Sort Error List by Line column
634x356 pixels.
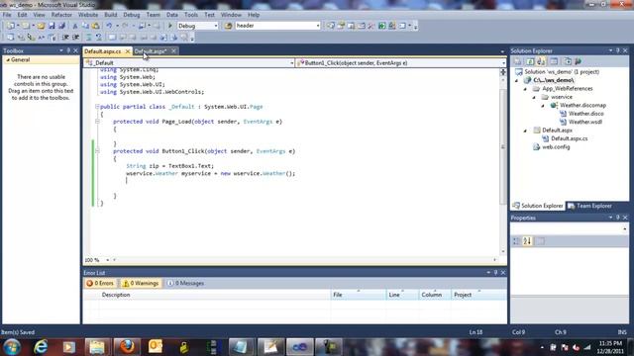402,295
